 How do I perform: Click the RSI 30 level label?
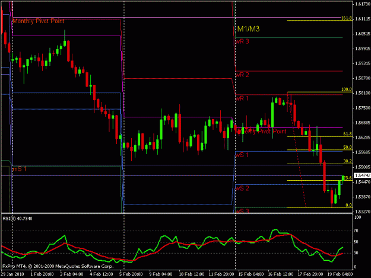coord(356,253)
